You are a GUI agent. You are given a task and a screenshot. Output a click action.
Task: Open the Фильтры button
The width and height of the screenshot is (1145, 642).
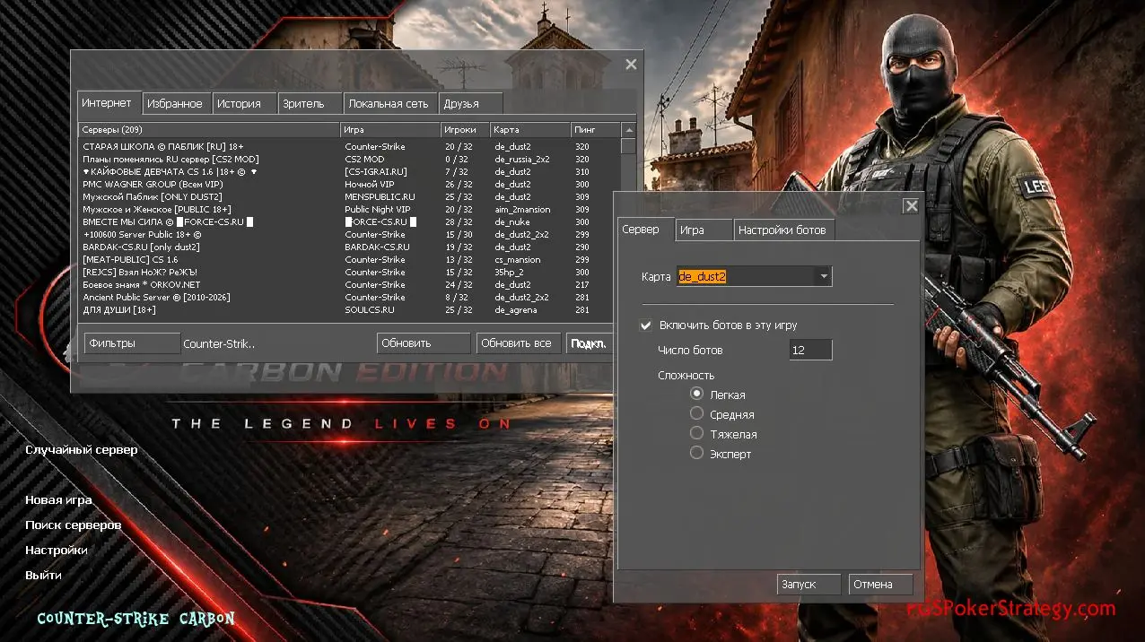pos(132,343)
